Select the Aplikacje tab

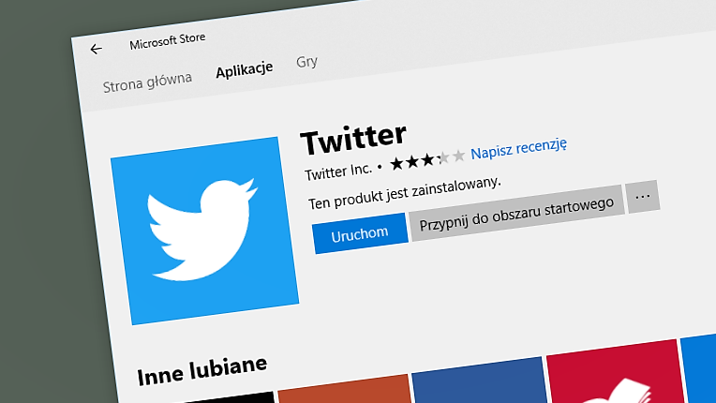[x=245, y=70]
